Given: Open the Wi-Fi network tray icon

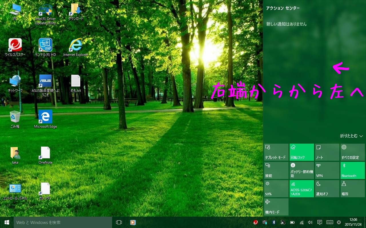Looking at the screenshot, I should tap(301, 222).
